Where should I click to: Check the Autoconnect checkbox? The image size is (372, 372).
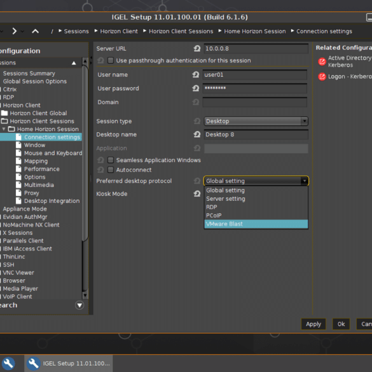pyautogui.click(x=111, y=170)
